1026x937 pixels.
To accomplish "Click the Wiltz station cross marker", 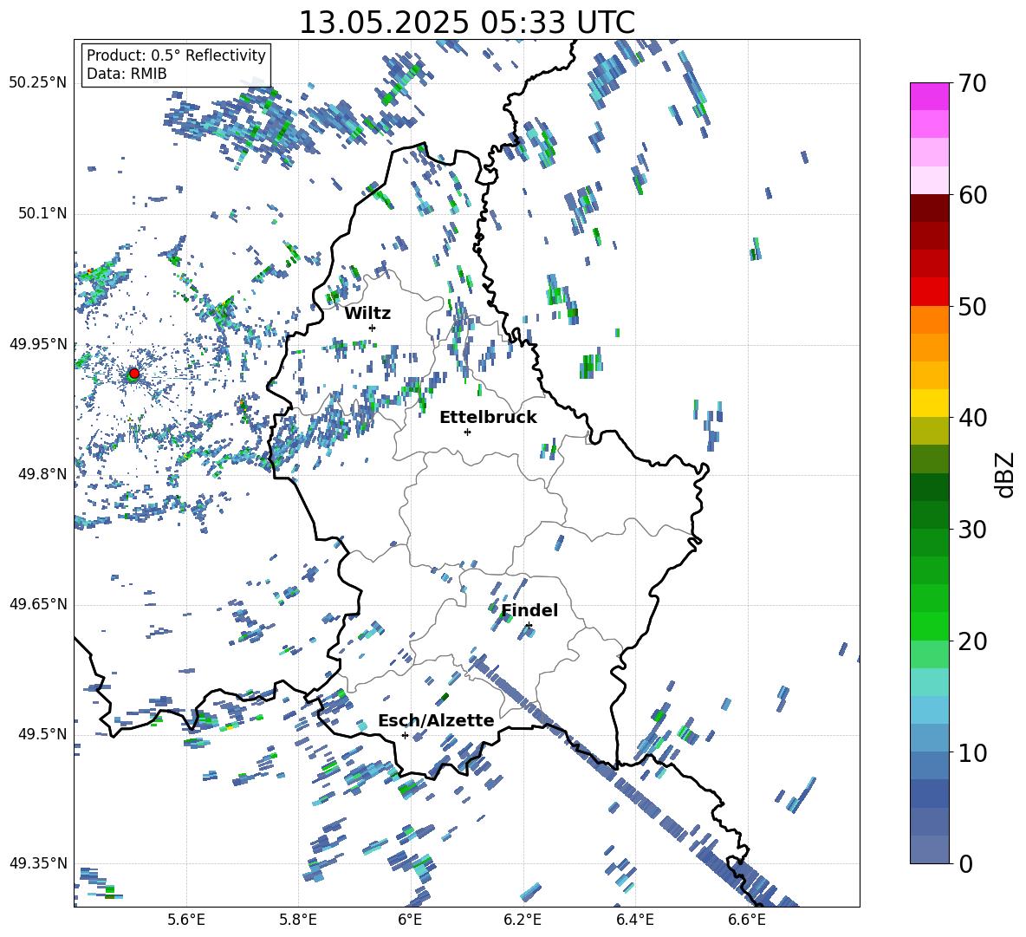I will [x=373, y=328].
